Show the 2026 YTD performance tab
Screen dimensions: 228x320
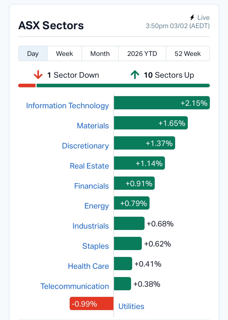click(142, 53)
